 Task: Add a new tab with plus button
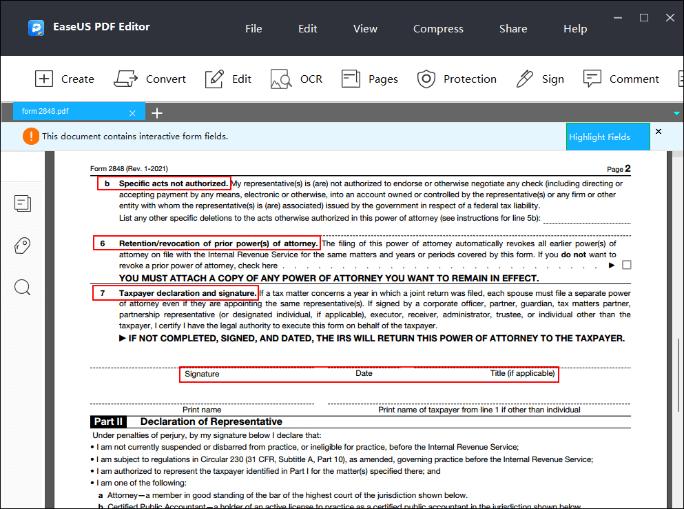click(157, 113)
